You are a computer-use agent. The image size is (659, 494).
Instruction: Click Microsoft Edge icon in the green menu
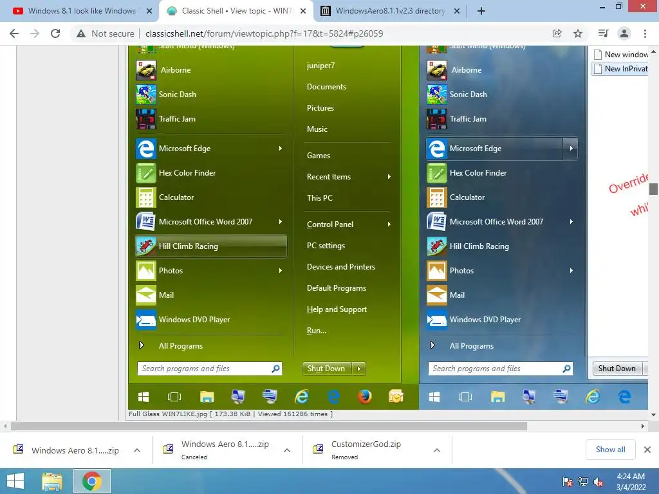coord(146,149)
